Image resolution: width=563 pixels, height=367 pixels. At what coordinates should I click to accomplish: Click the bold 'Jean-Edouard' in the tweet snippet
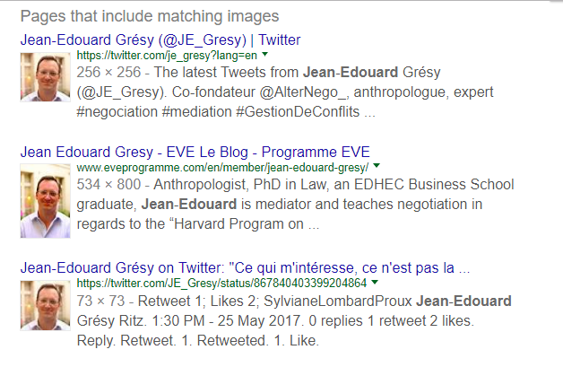click(463, 301)
